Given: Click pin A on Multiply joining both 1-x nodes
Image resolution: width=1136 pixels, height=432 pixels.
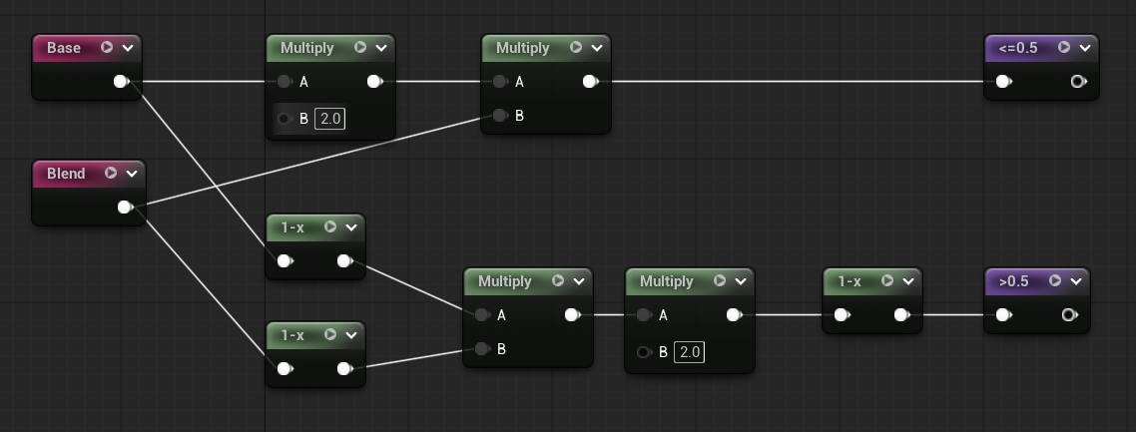Looking at the screenshot, I should tap(482, 315).
